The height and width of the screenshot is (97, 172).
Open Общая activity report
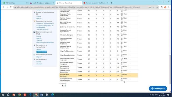[x=39, y=49]
